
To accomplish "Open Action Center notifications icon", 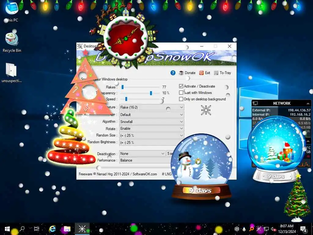I will [x=304, y=229].
